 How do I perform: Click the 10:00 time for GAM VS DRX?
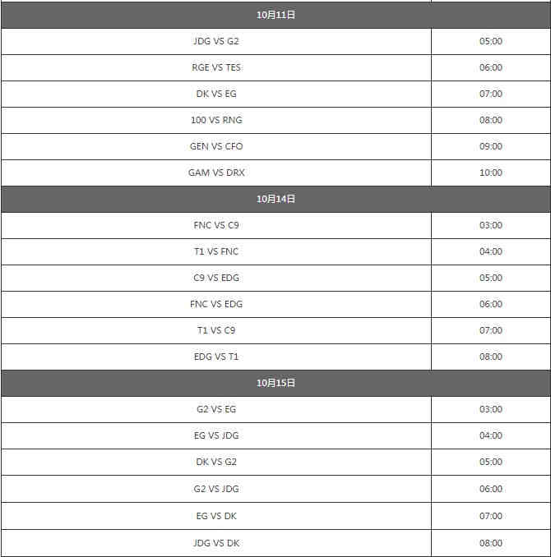[490, 173]
